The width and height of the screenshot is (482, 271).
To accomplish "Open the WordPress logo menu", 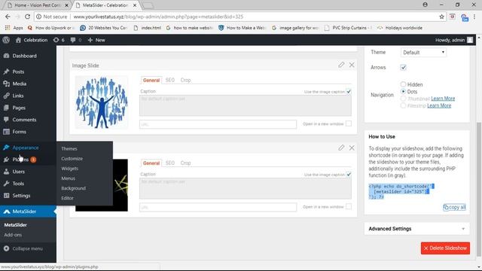I will point(6,40).
